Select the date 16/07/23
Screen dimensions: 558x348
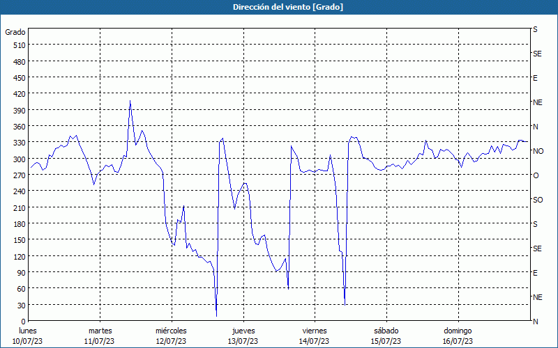point(458,341)
